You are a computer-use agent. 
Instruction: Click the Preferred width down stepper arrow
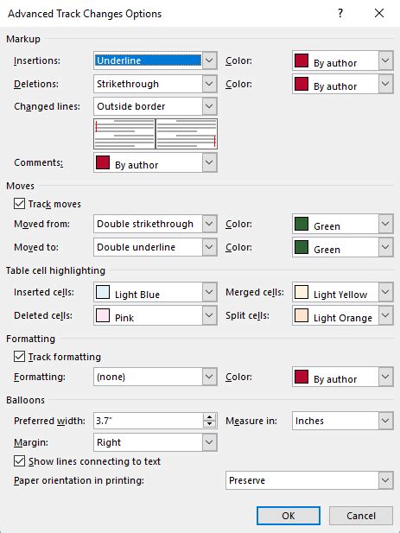click(x=209, y=424)
